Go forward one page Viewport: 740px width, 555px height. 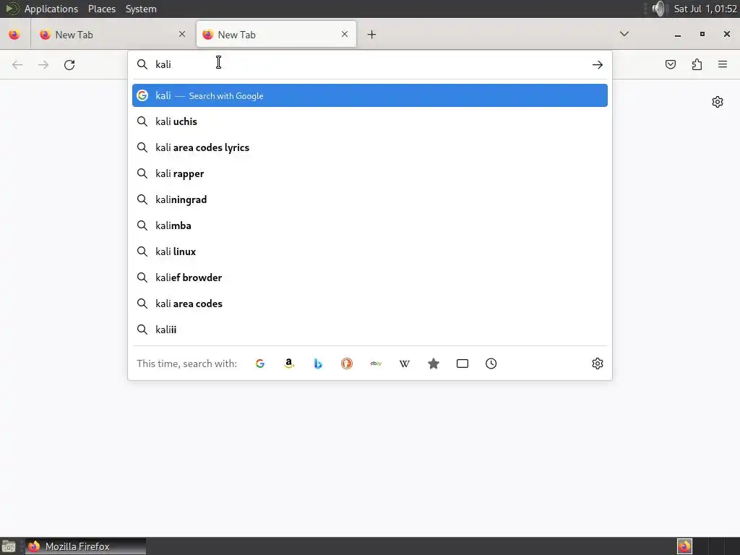tap(43, 64)
